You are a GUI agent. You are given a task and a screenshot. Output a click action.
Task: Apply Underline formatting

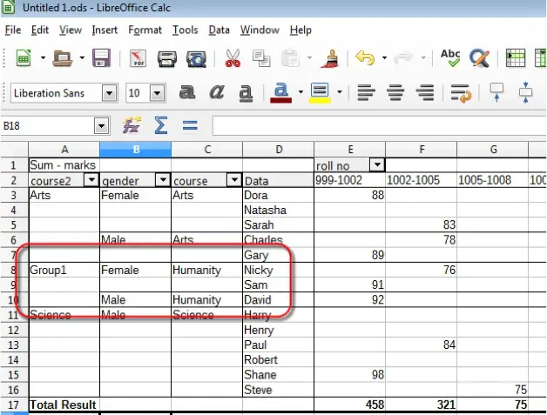point(246,93)
